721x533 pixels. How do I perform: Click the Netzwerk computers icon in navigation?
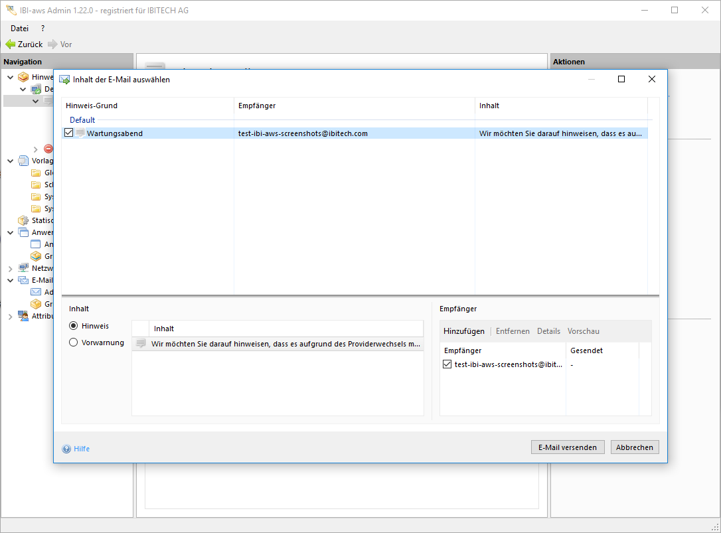[x=24, y=268]
